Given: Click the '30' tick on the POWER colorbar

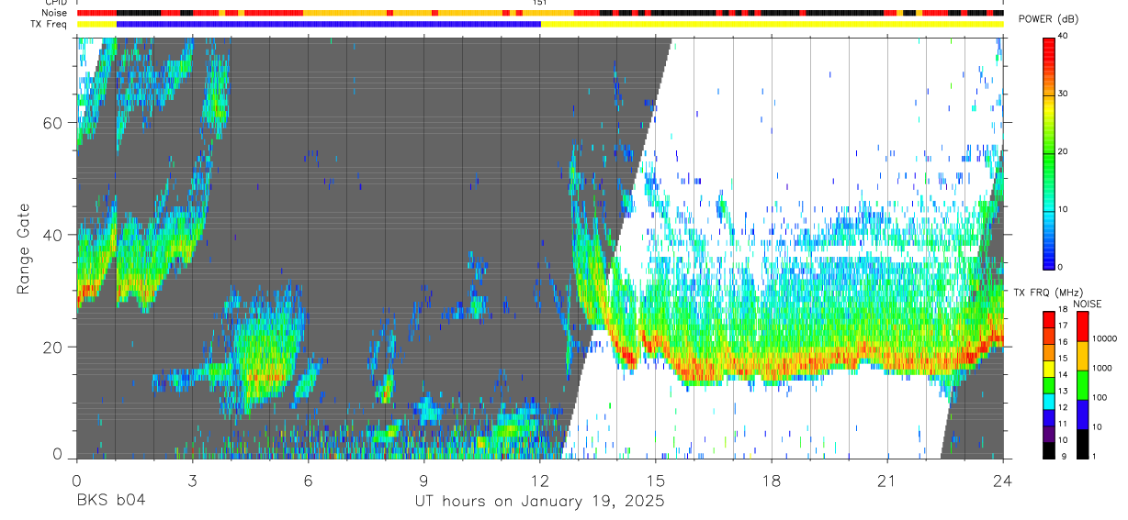Looking at the screenshot, I should (x=1065, y=94).
